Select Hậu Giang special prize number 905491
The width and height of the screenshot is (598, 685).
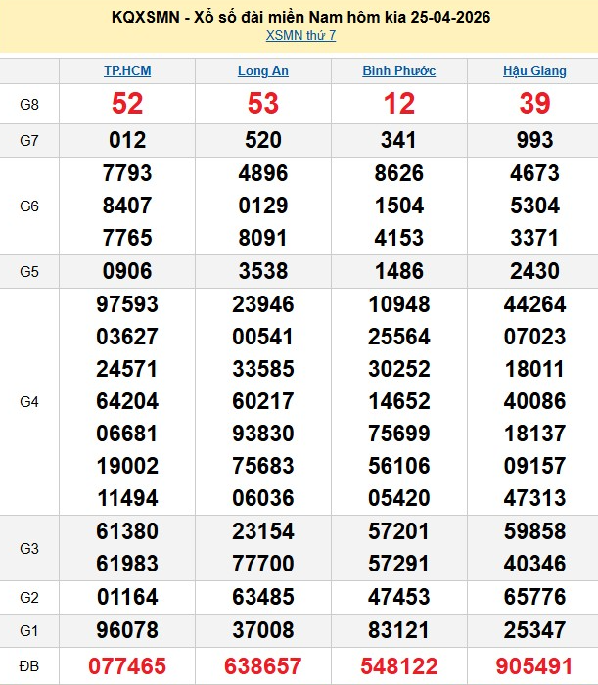tap(534, 666)
